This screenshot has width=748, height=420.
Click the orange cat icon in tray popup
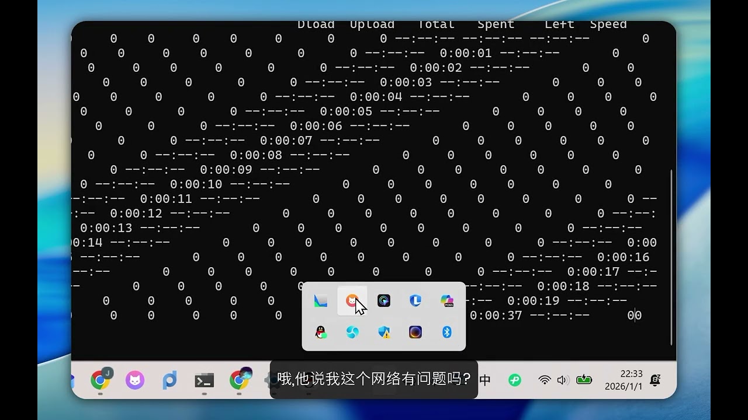(352, 300)
